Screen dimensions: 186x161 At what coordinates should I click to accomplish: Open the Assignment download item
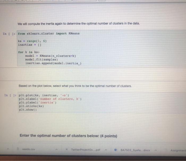178,150
